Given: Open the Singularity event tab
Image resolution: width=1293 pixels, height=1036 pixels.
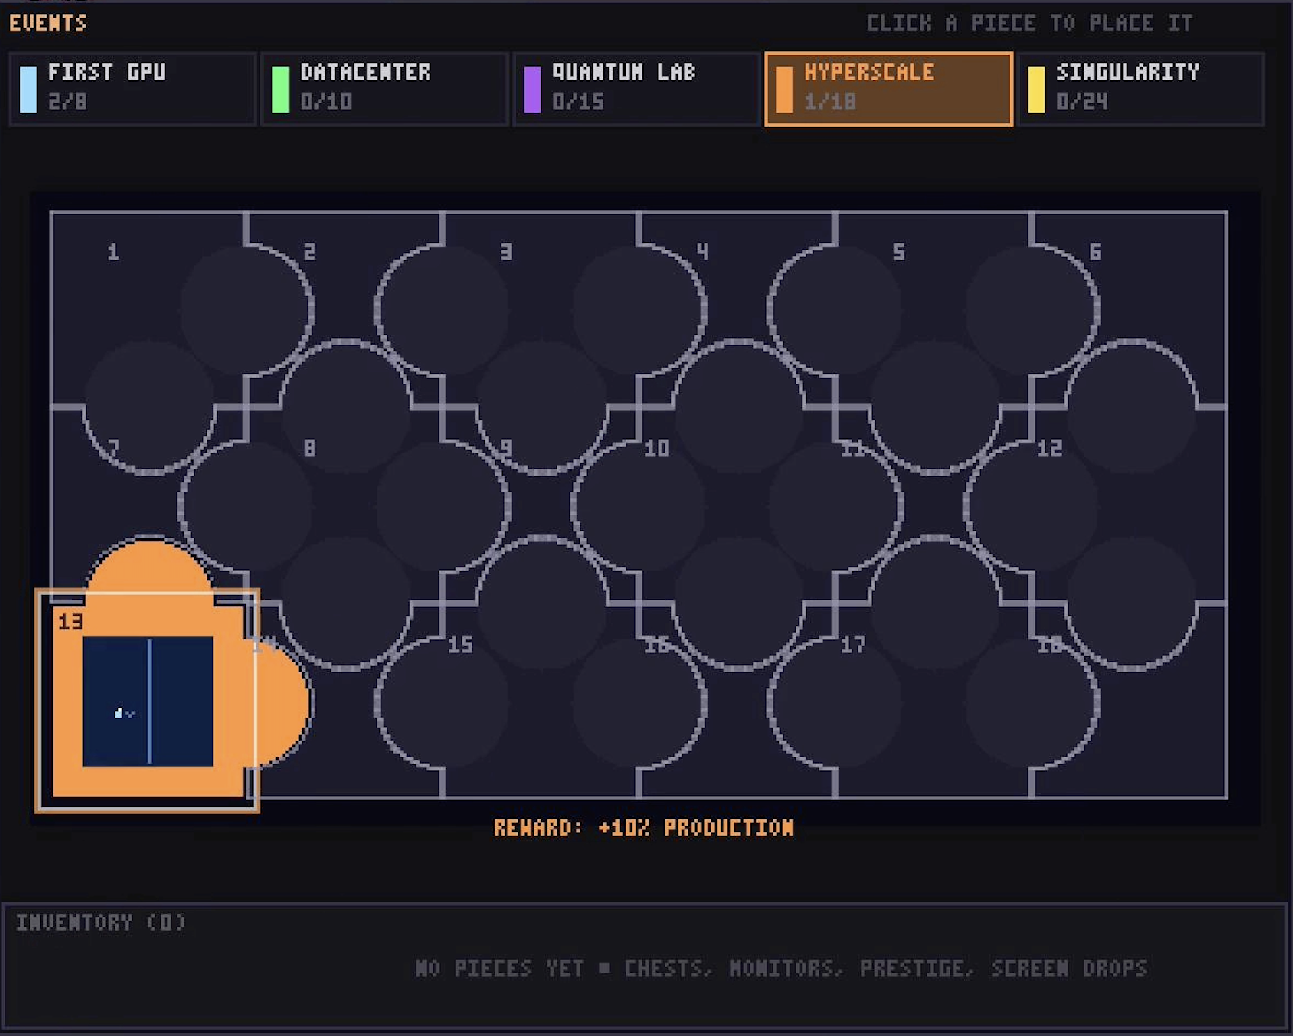Looking at the screenshot, I should click(1140, 88).
